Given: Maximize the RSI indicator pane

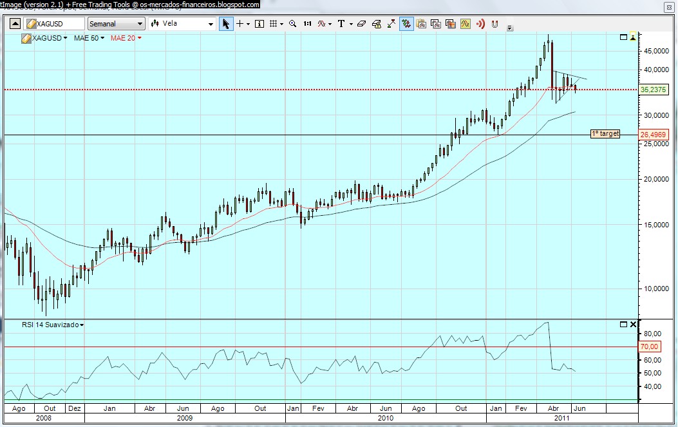Looking at the screenshot, I should (x=623, y=324).
